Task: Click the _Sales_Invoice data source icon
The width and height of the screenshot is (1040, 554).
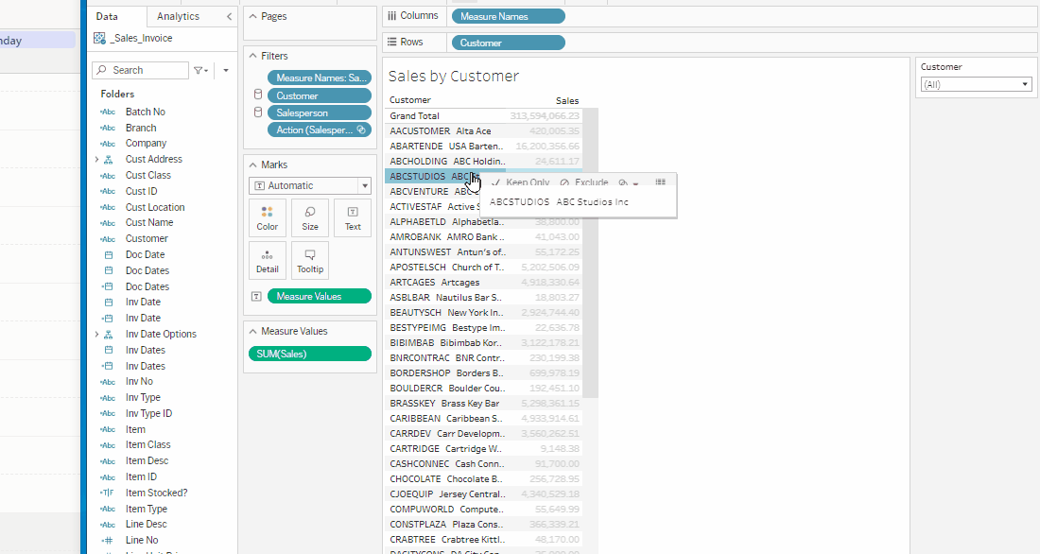Action: [99, 38]
